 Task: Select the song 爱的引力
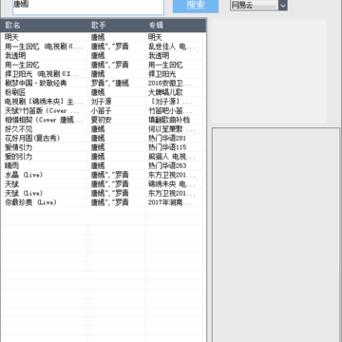point(19,157)
